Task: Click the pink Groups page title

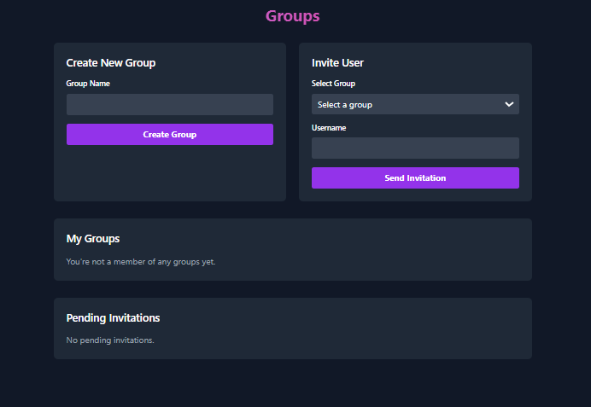Action: coord(293,16)
